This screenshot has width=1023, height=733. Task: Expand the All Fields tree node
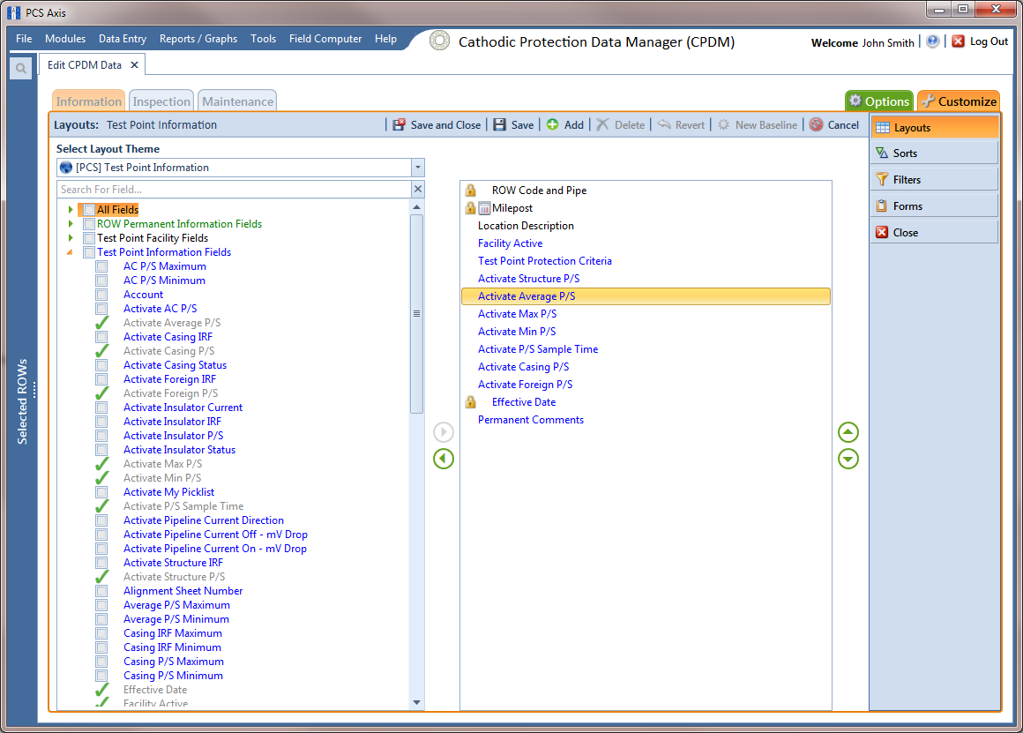point(71,210)
